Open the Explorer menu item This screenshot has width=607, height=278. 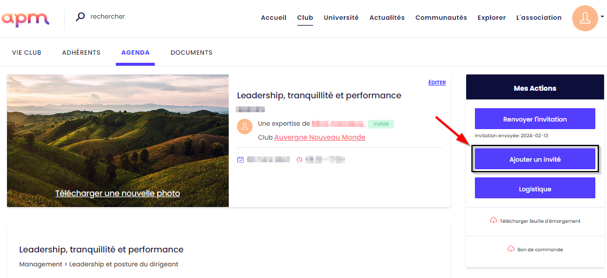point(492,17)
